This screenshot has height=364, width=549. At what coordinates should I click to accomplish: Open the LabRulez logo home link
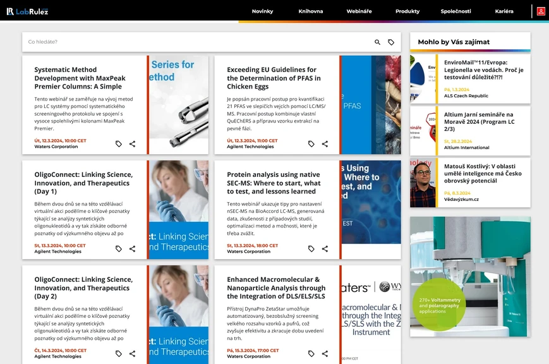click(27, 11)
